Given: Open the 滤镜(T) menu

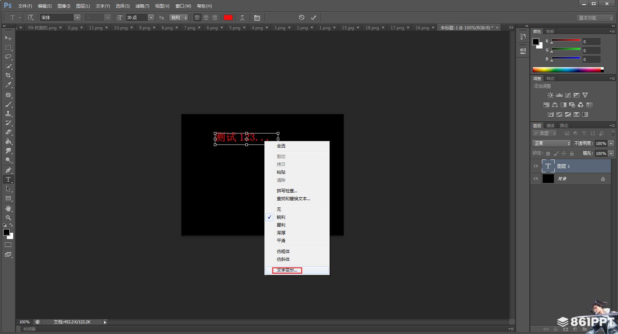Looking at the screenshot, I should pos(142,6).
